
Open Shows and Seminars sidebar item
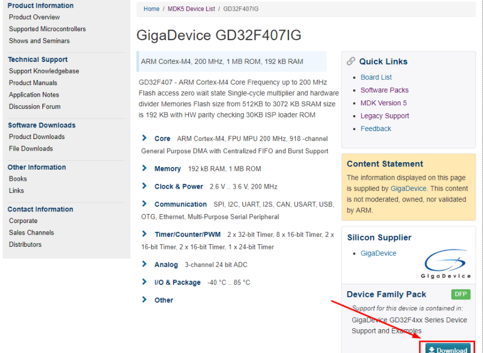coord(39,41)
